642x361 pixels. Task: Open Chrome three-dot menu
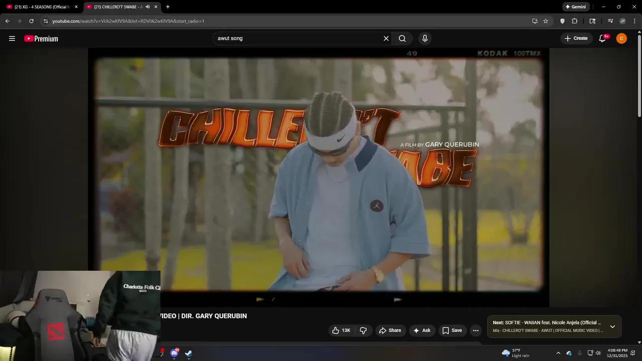634,21
